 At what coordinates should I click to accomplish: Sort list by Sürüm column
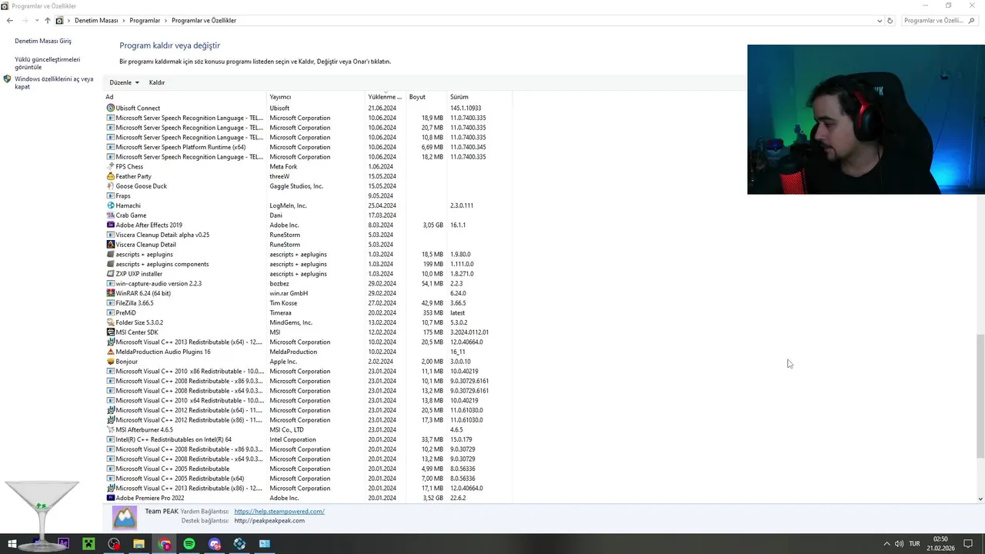479,97
